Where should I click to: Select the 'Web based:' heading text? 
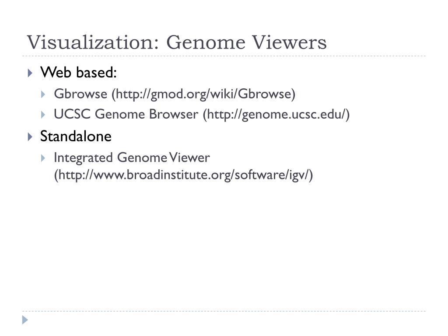78,72
